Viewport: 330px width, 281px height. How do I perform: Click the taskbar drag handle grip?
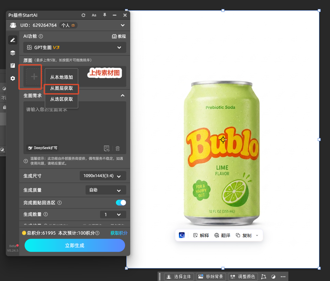(160, 276)
